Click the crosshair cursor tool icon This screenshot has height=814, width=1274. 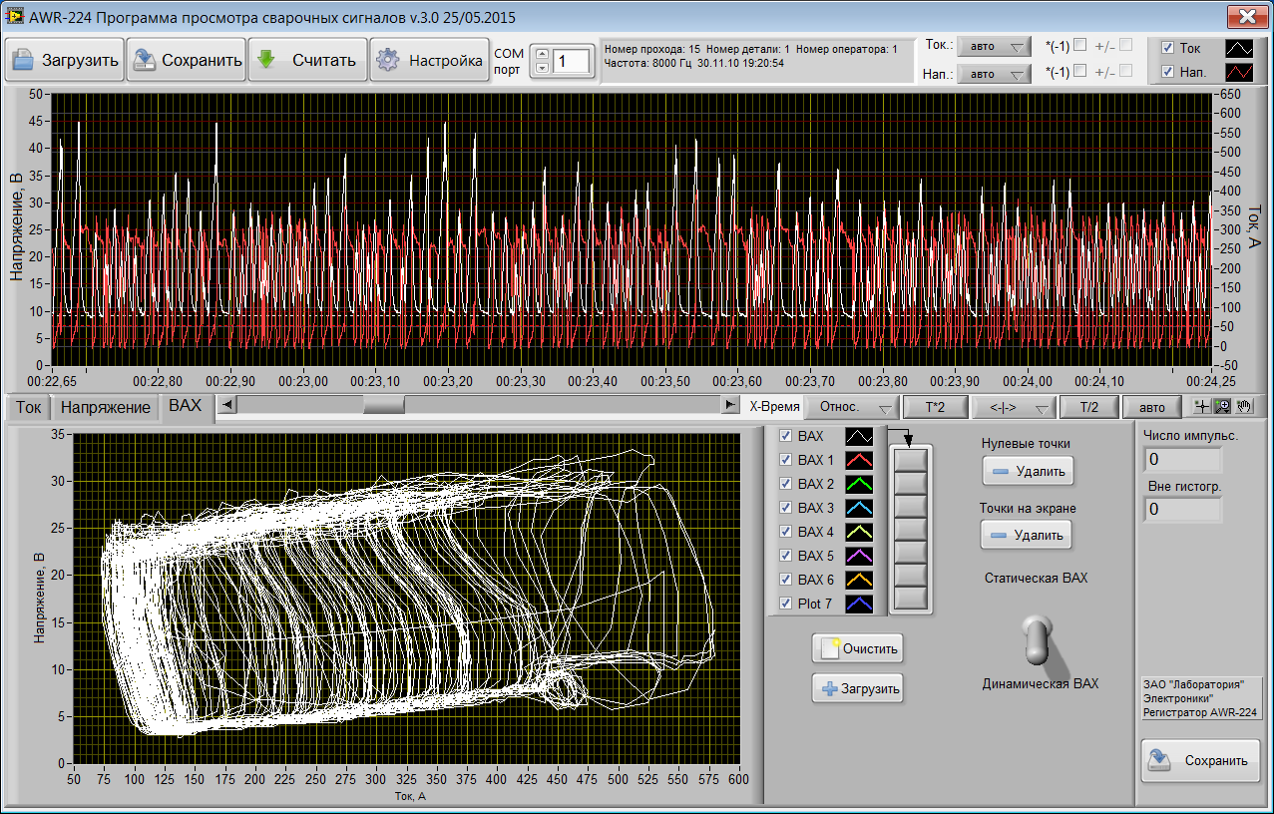(1201, 407)
